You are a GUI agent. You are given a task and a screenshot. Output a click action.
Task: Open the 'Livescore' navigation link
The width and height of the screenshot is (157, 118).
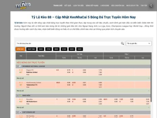(x=105, y=6)
